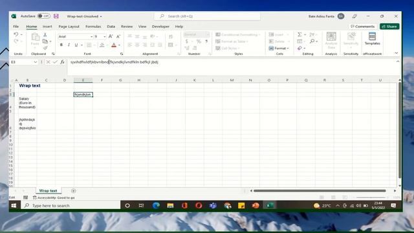
Task: Click the red Font Color swatch
Action: pyautogui.click(x=114, y=45)
